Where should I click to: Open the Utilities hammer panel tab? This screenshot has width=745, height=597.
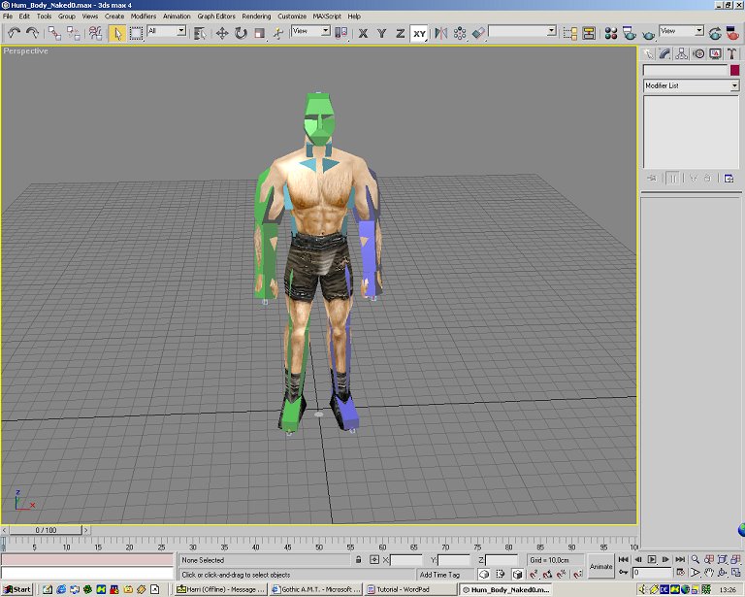[731, 53]
